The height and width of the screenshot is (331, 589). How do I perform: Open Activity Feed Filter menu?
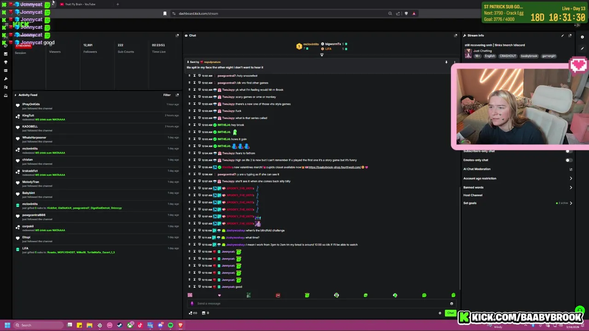pyautogui.click(x=167, y=95)
